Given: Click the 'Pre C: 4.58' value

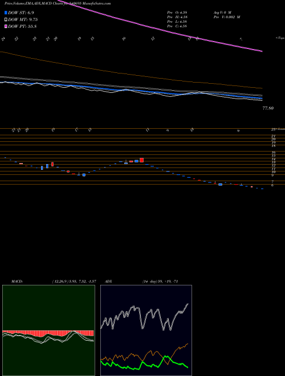Looking at the screenshot, I should click(x=177, y=26).
